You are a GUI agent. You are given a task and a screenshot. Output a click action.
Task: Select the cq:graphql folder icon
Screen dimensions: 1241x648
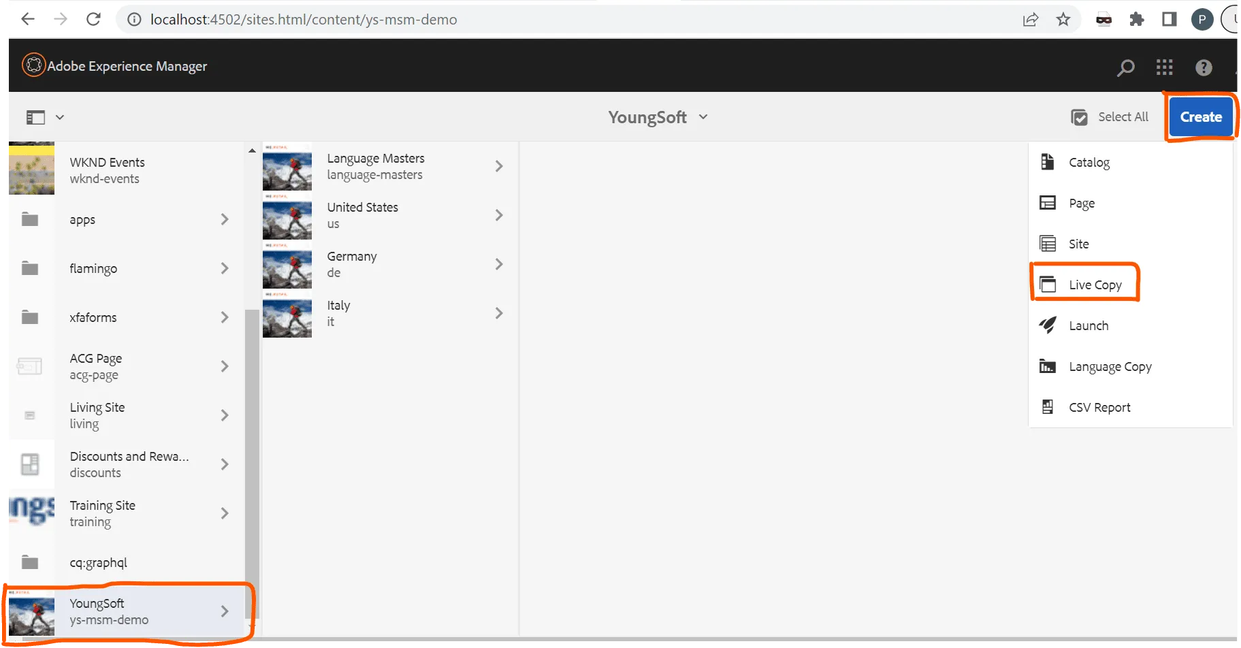tap(30, 562)
